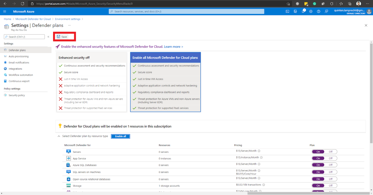Collapse the left settings menu chevrons
Screen dimensions: 373x195
tap(48, 37)
